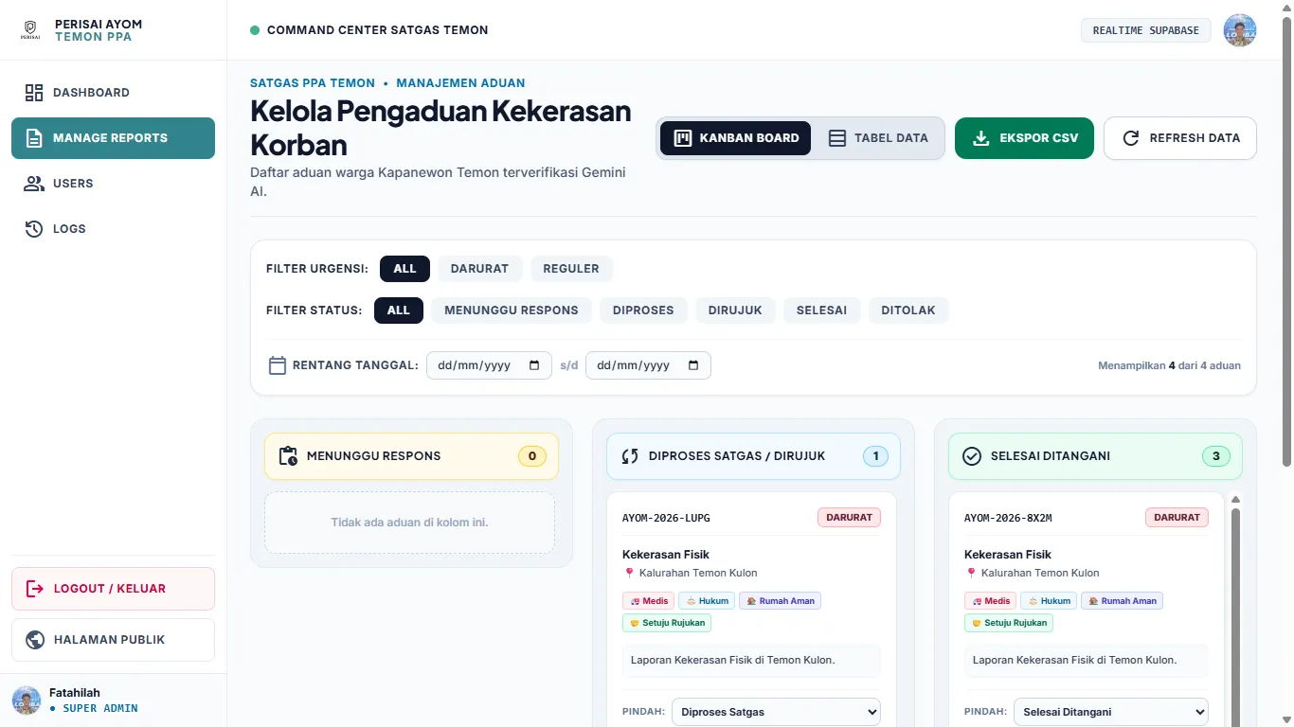The height and width of the screenshot is (727, 1294).
Task: Click the Logs history clock icon
Action: click(x=34, y=229)
